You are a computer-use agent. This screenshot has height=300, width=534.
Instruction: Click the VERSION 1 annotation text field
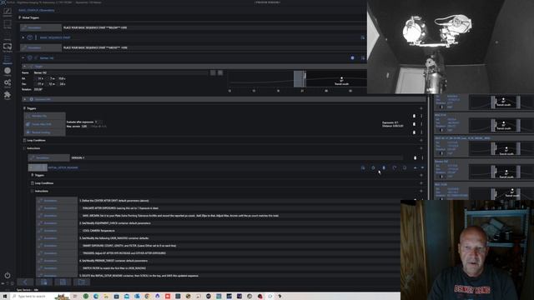click(237, 157)
